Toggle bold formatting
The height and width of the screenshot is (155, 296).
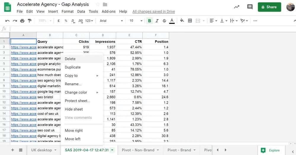tap(149, 21)
